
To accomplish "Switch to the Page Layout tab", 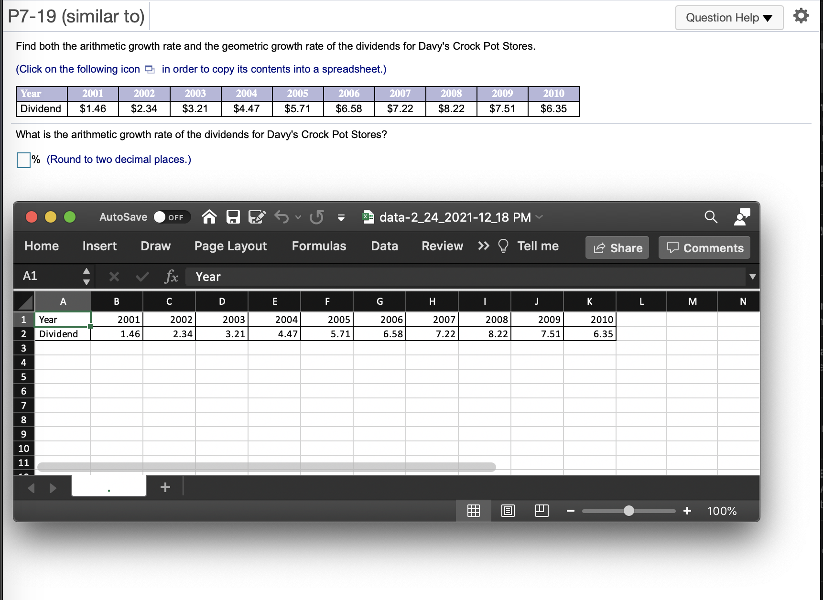I will [230, 246].
